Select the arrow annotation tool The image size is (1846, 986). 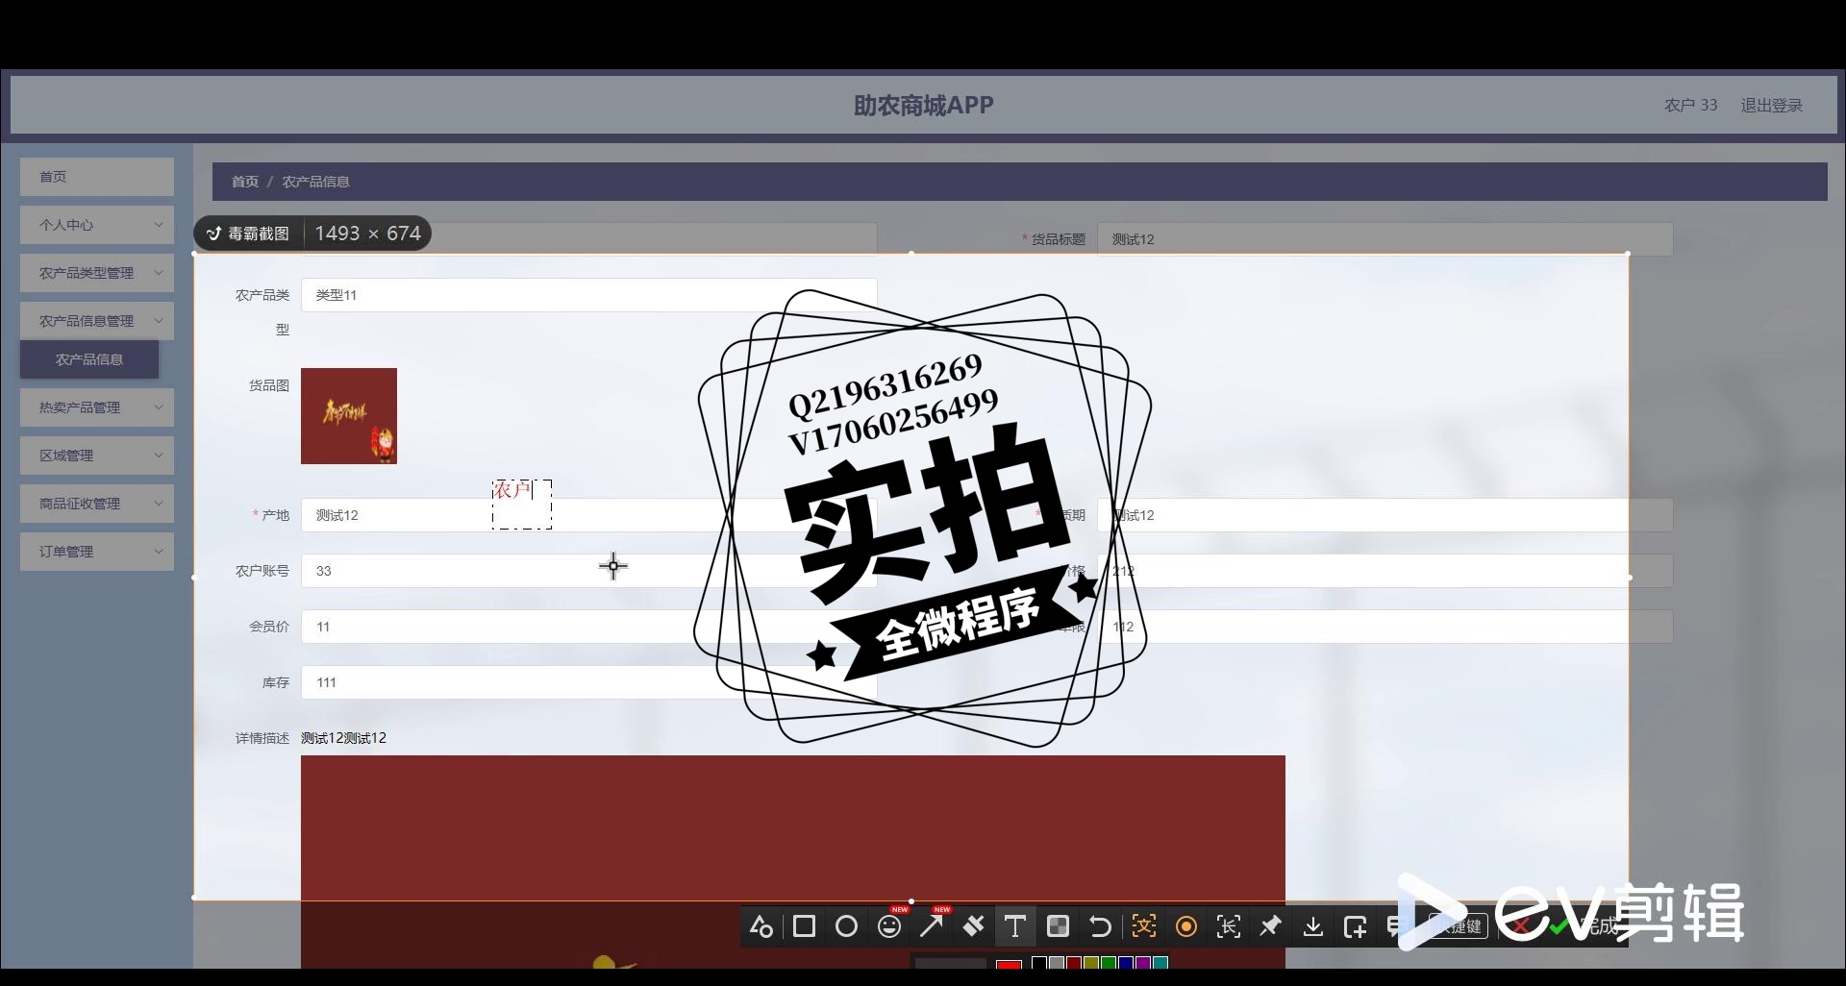[931, 926]
